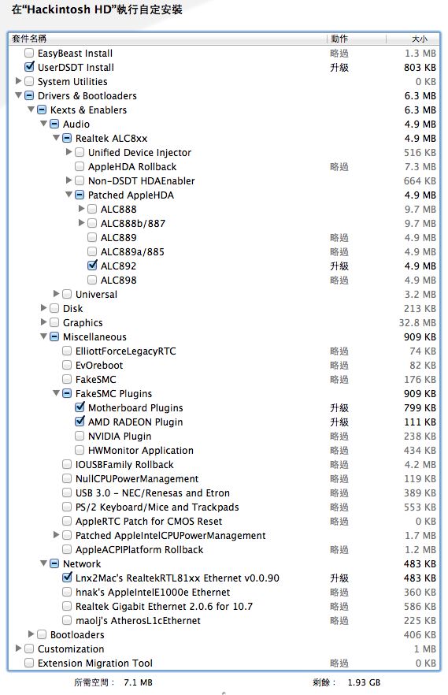448x695 pixels.
Task: Select the 升級 action for ALC892
Action: click(x=339, y=266)
